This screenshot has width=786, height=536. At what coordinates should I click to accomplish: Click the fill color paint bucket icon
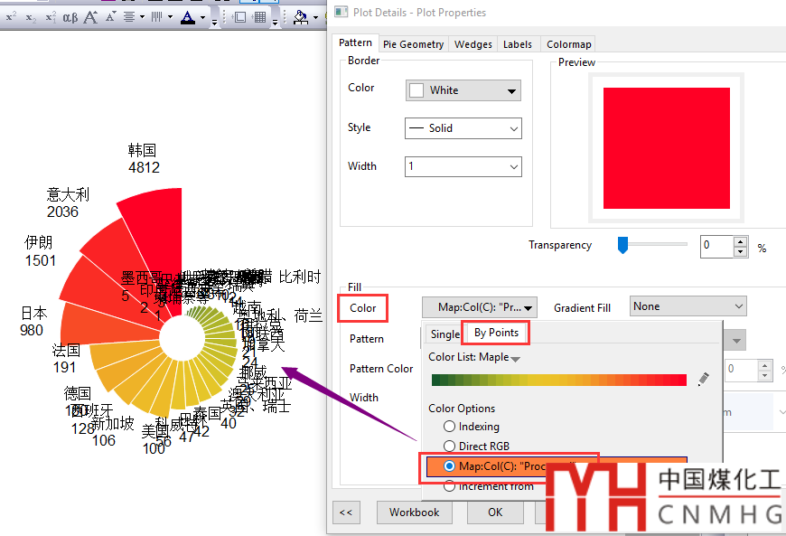tap(300, 17)
